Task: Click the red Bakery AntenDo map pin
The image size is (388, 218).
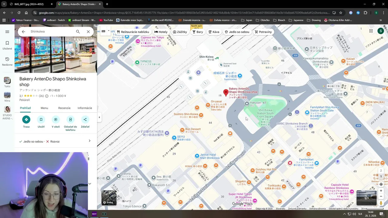Action: coord(226,93)
